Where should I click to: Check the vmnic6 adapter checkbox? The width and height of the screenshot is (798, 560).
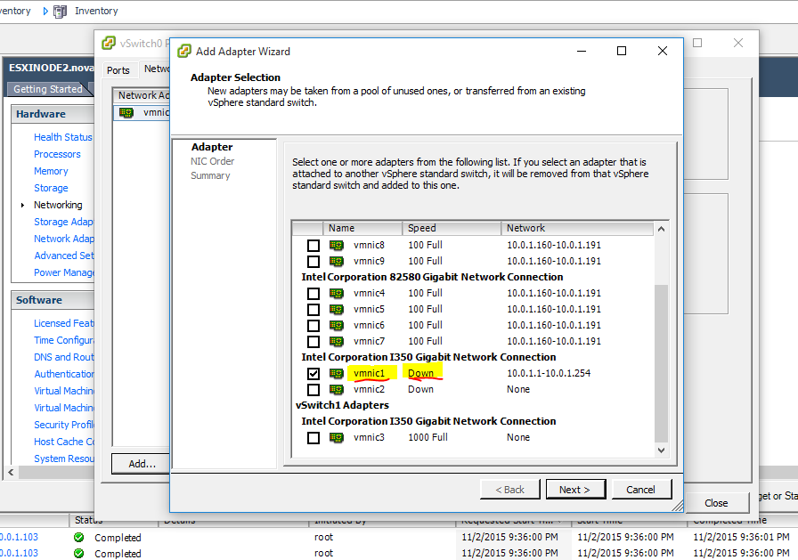pos(313,326)
